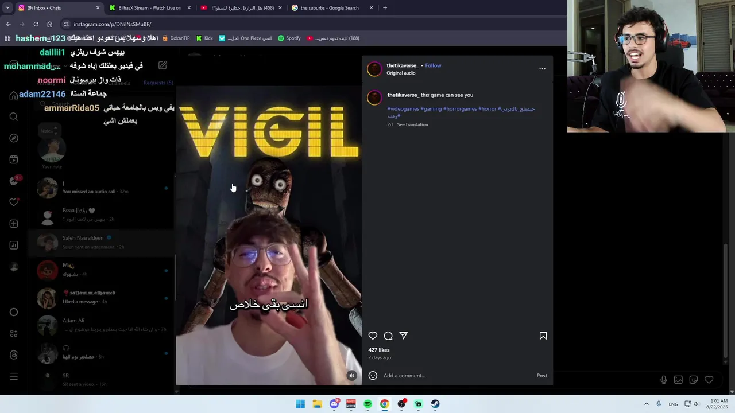Open chat with Adam Ali
The width and height of the screenshot is (735, 413).
coord(100,325)
